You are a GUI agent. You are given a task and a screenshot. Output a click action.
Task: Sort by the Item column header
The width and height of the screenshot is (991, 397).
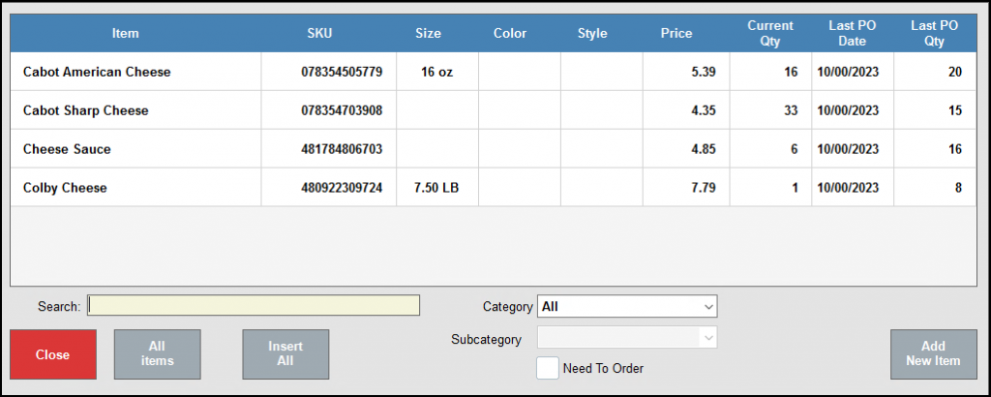[x=125, y=34]
